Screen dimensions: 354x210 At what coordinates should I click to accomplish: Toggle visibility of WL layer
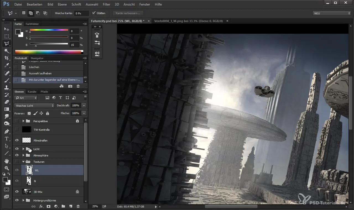tap(17, 170)
